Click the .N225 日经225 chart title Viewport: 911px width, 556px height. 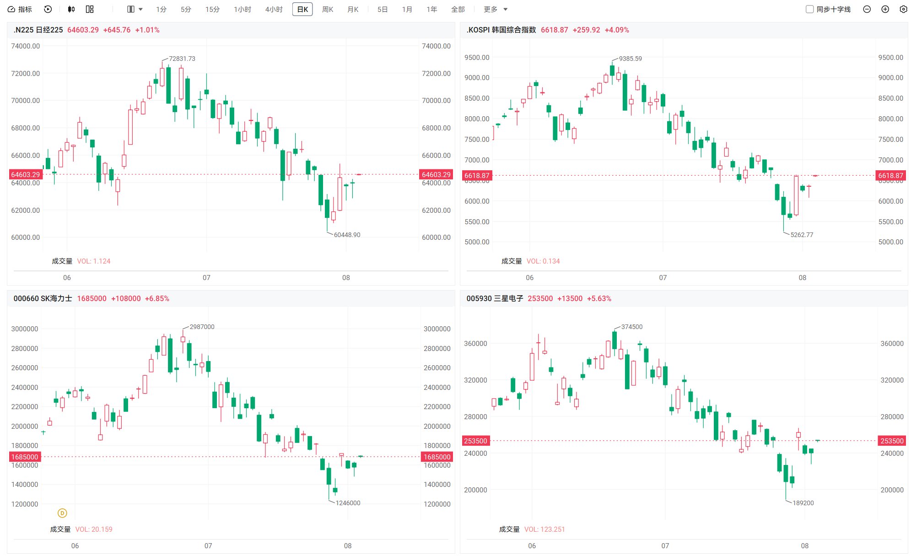pos(38,30)
